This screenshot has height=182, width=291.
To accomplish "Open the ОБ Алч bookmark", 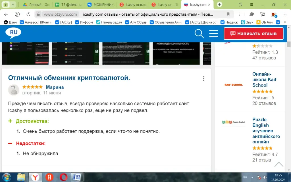I will [x=265, y=22].
